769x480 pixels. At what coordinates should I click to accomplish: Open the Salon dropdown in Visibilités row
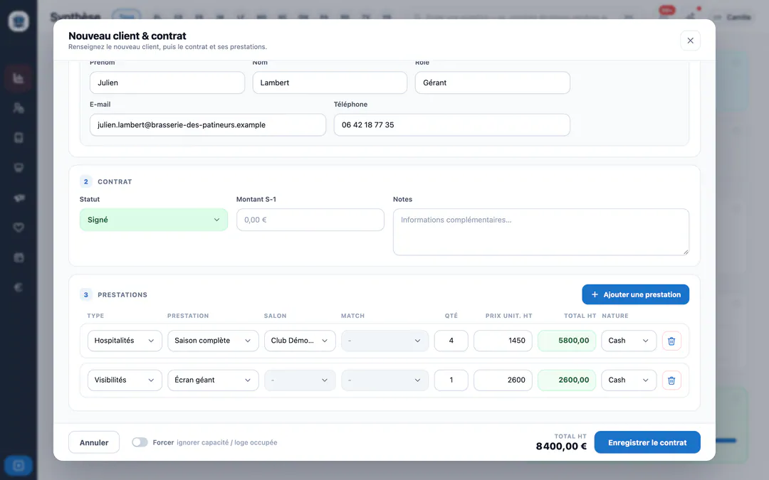pos(300,380)
